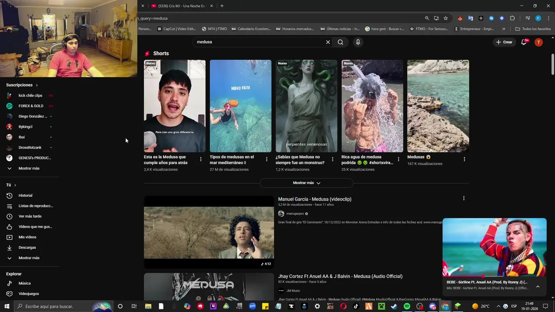Viewport: 555px width, 312px height.
Task: Clear the medusa search text with the X
Action: click(328, 42)
